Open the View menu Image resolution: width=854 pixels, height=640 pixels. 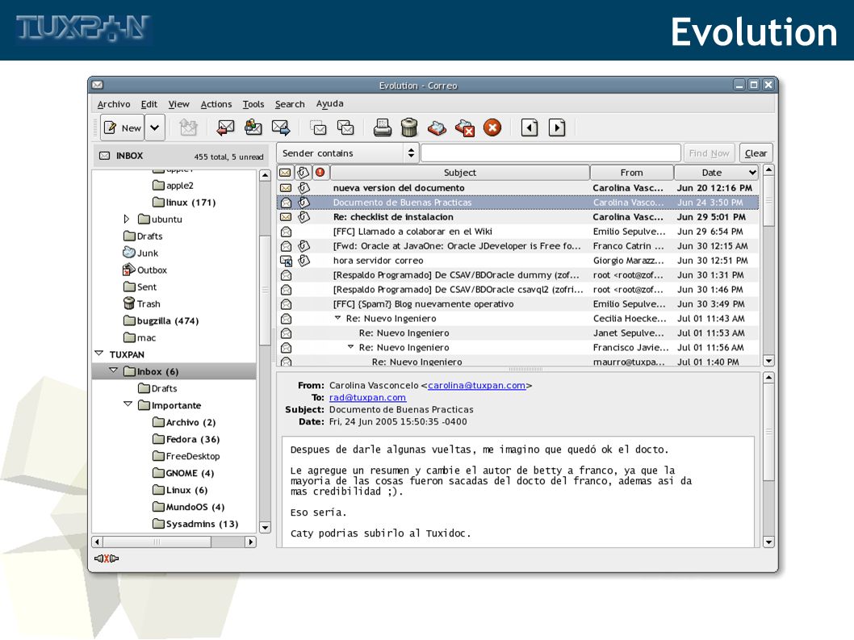[x=178, y=104]
